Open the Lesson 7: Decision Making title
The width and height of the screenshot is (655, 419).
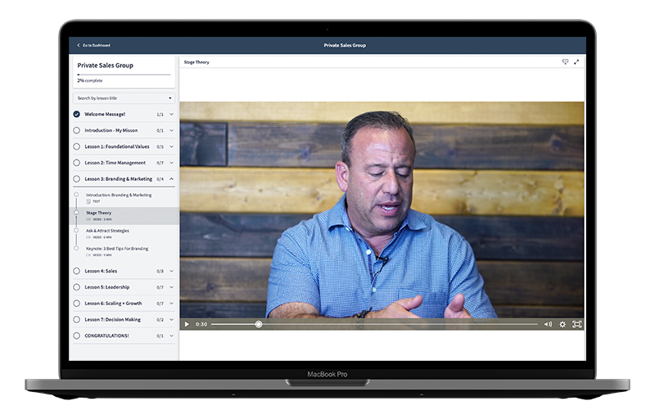coord(112,319)
